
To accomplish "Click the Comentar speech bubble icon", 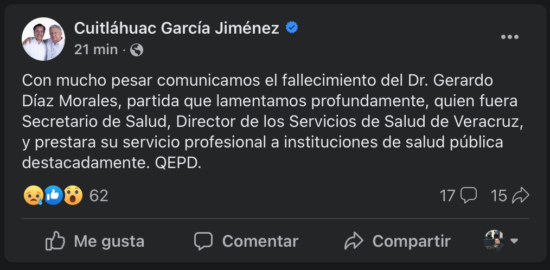I will coord(203,241).
